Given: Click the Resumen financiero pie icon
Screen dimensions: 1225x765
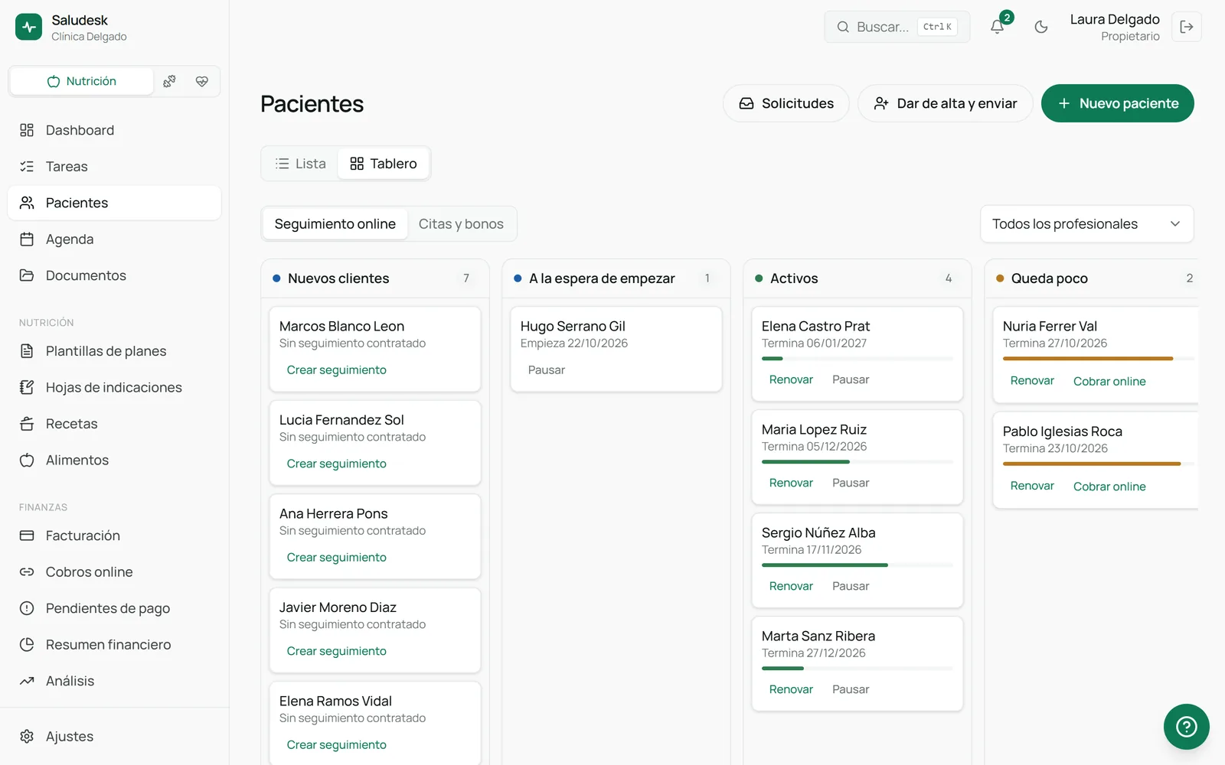Looking at the screenshot, I should pyautogui.click(x=27, y=644).
